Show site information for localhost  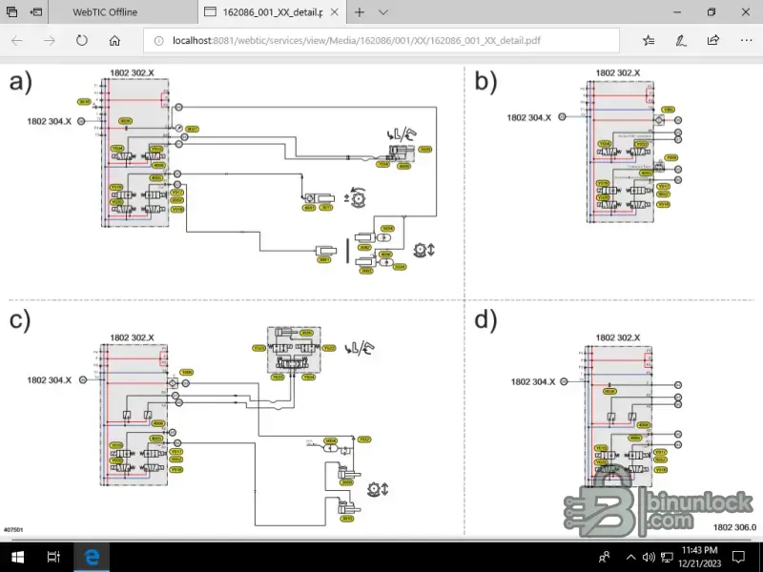click(158, 41)
